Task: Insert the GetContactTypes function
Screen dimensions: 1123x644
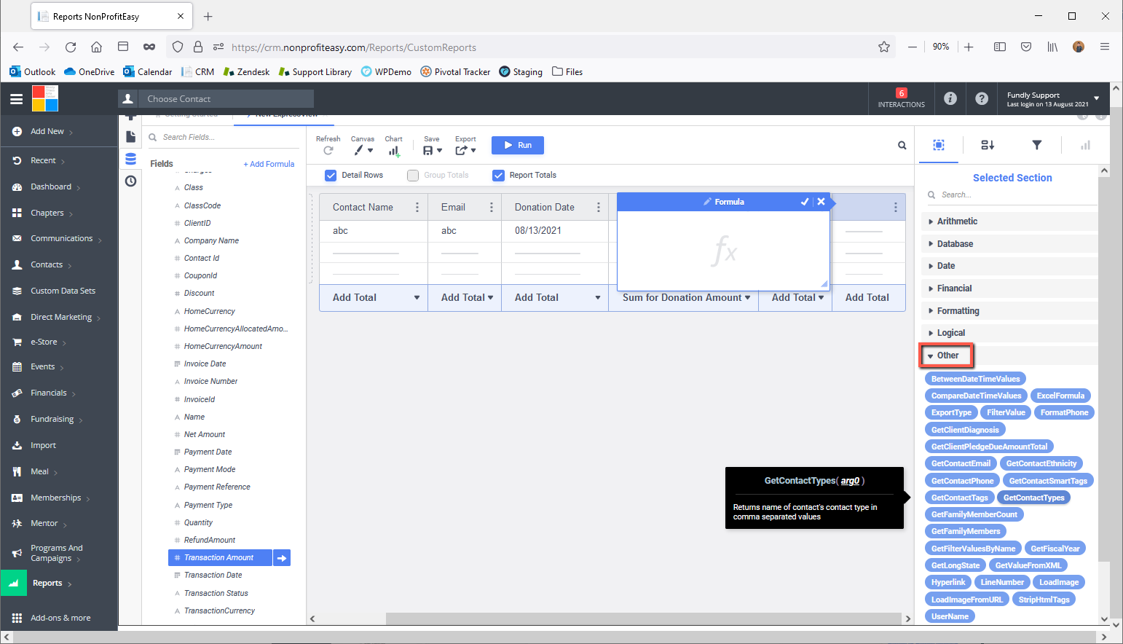Action: (1033, 498)
